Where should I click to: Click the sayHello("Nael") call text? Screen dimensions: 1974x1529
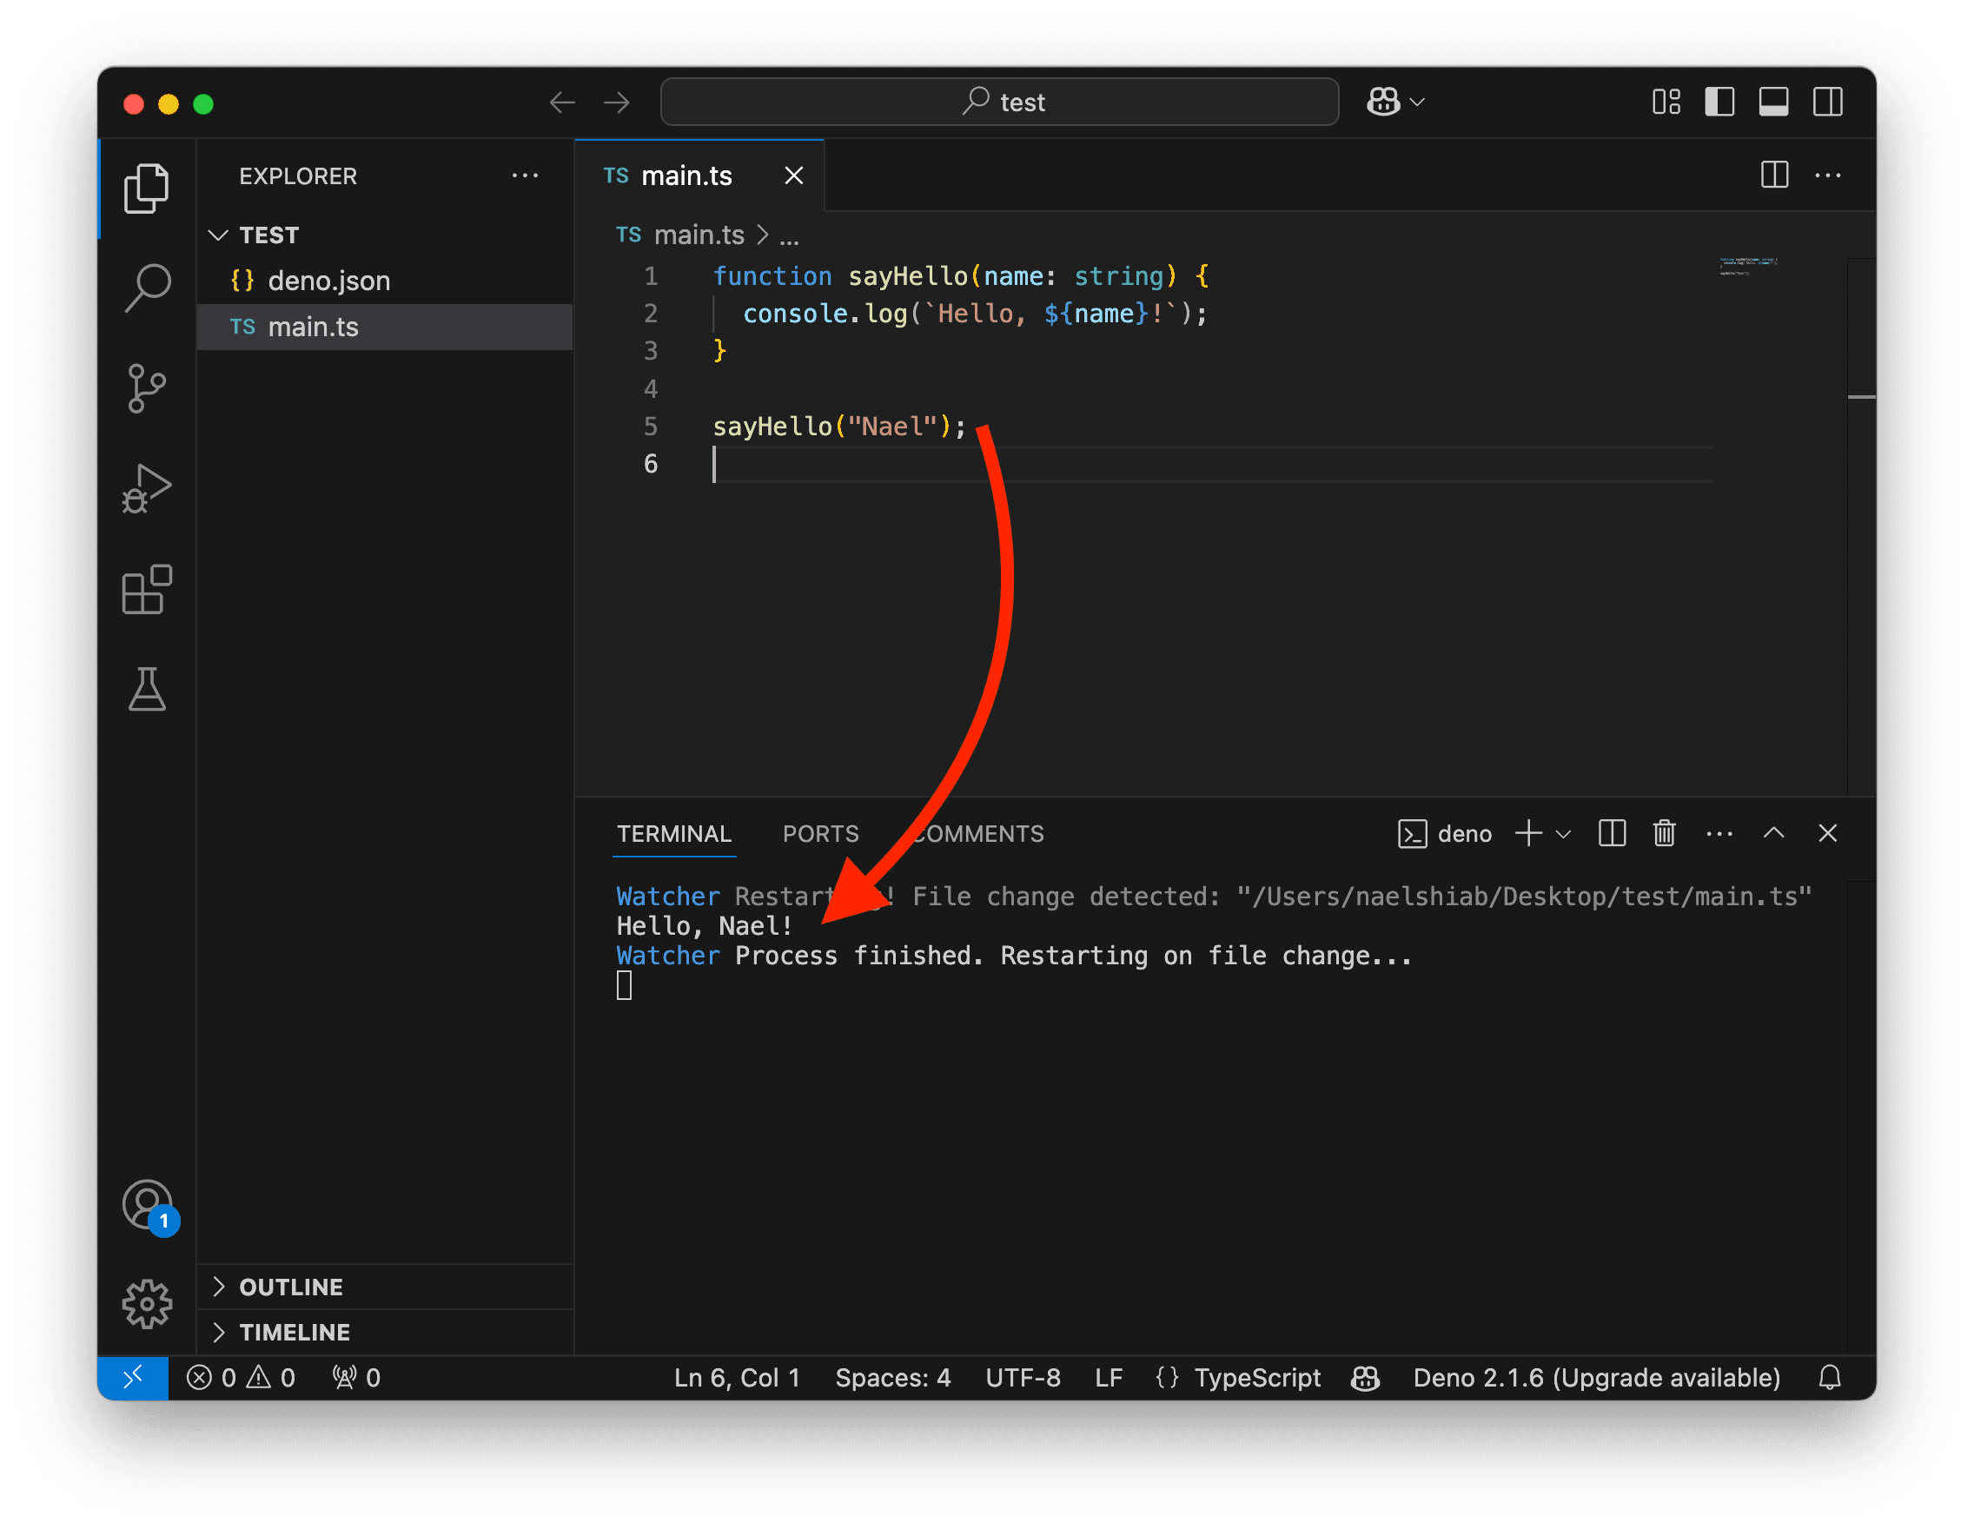839,427
